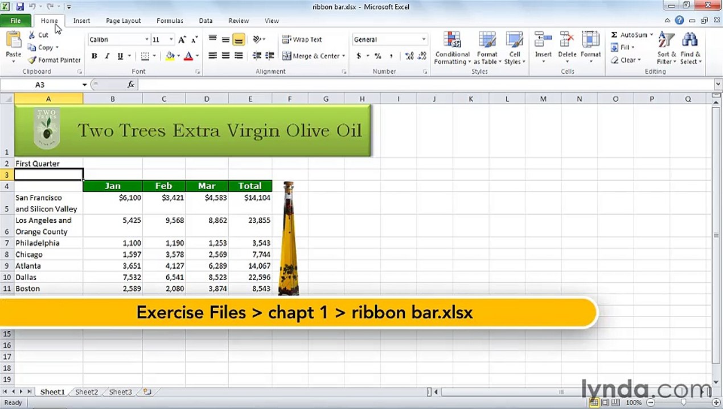Click the Insert Worksheet tab button

(x=147, y=392)
